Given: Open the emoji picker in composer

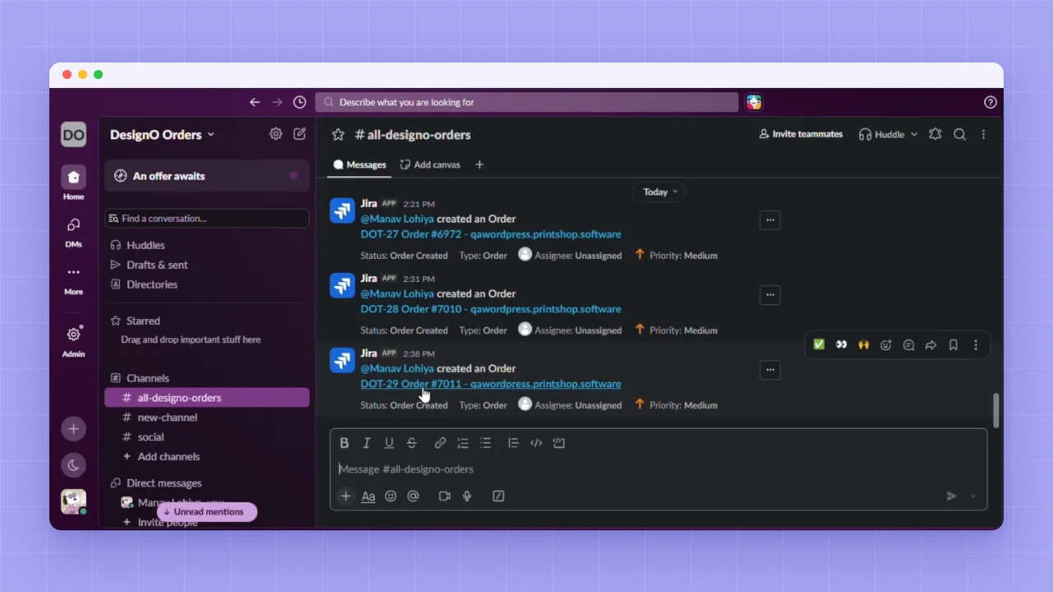Looking at the screenshot, I should click(x=391, y=496).
